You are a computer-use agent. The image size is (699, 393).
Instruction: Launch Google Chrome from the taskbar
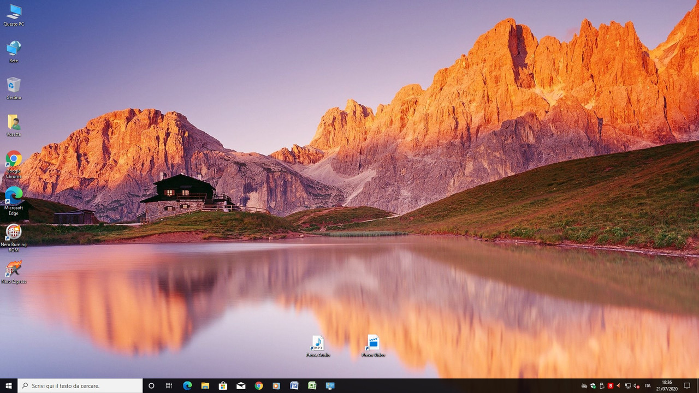tap(258, 386)
